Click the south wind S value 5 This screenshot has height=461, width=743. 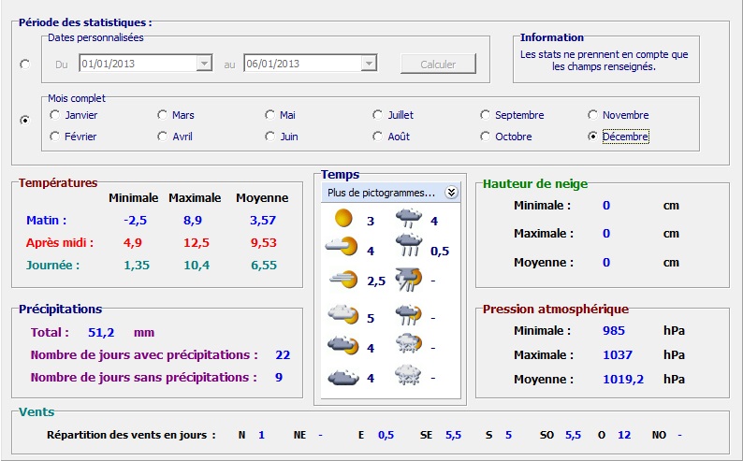tap(508, 435)
